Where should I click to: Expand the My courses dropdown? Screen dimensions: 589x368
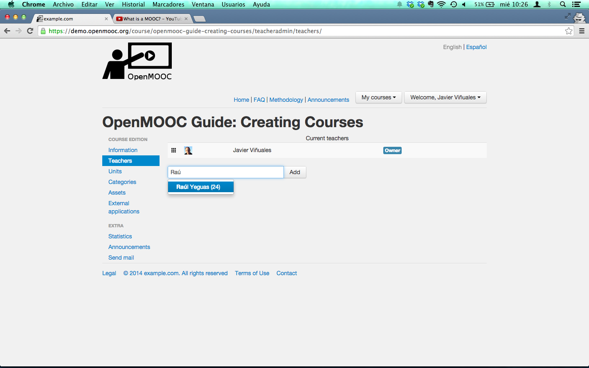tap(379, 97)
